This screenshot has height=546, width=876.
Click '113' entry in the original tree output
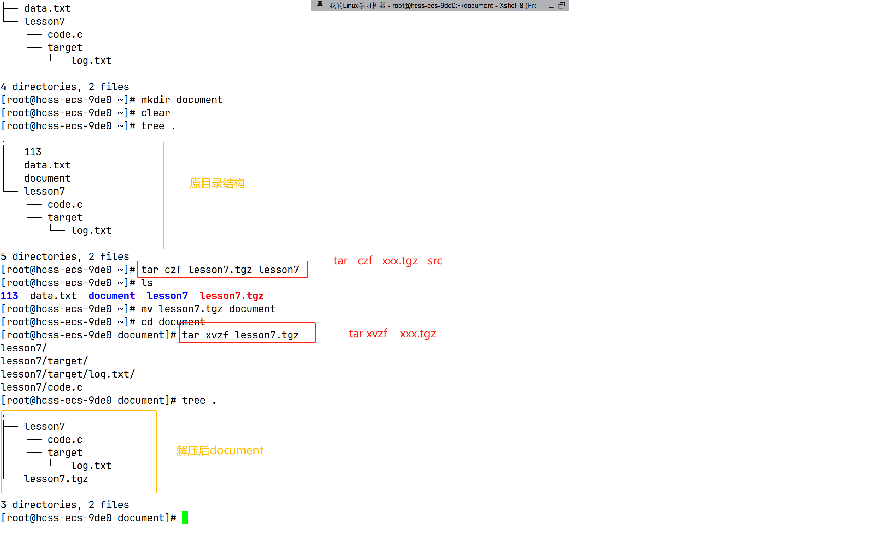[x=33, y=152]
